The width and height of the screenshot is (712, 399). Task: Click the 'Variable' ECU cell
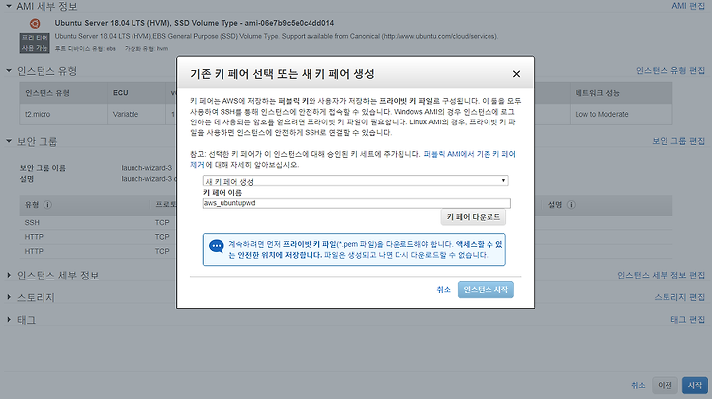coord(136,114)
